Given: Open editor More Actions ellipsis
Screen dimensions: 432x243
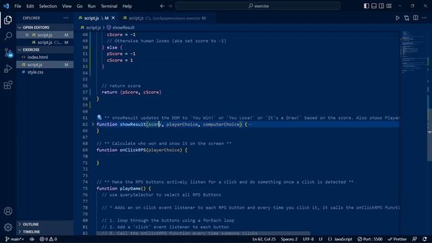Looking at the screenshot, I should 425,18.
